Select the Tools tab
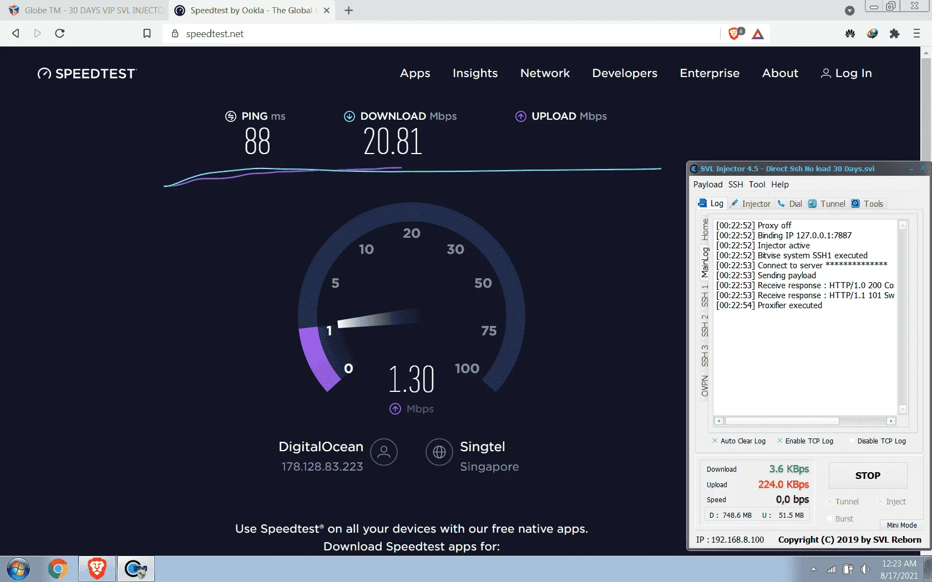This screenshot has width=932, height=582. pyautogui.click(x=867, y=203)
